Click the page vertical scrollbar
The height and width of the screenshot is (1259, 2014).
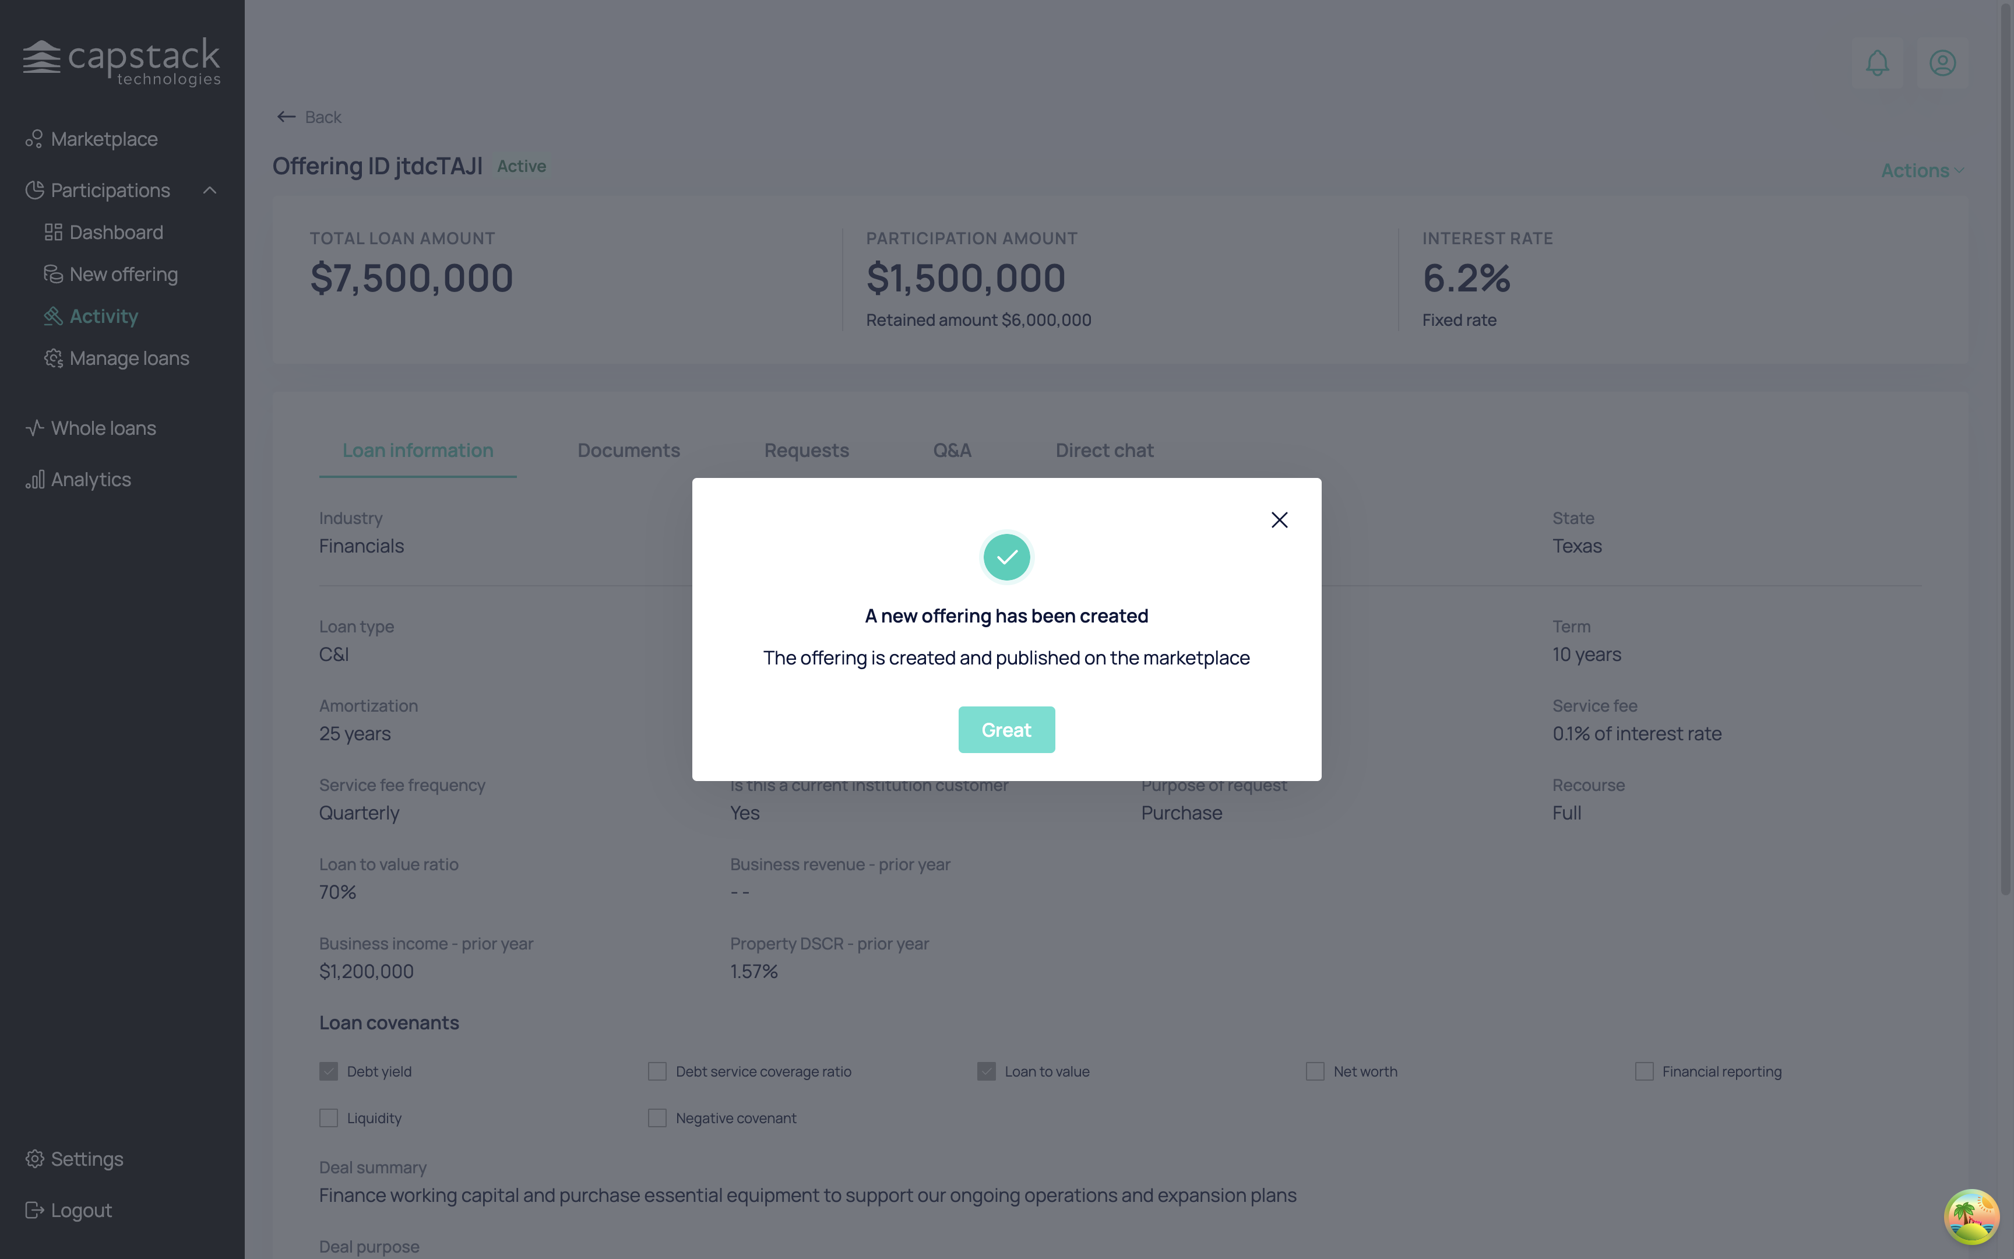(x=2005, y=449)
